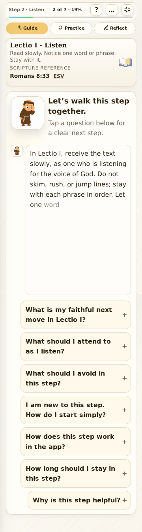Switch to the Guide tab

27,28
